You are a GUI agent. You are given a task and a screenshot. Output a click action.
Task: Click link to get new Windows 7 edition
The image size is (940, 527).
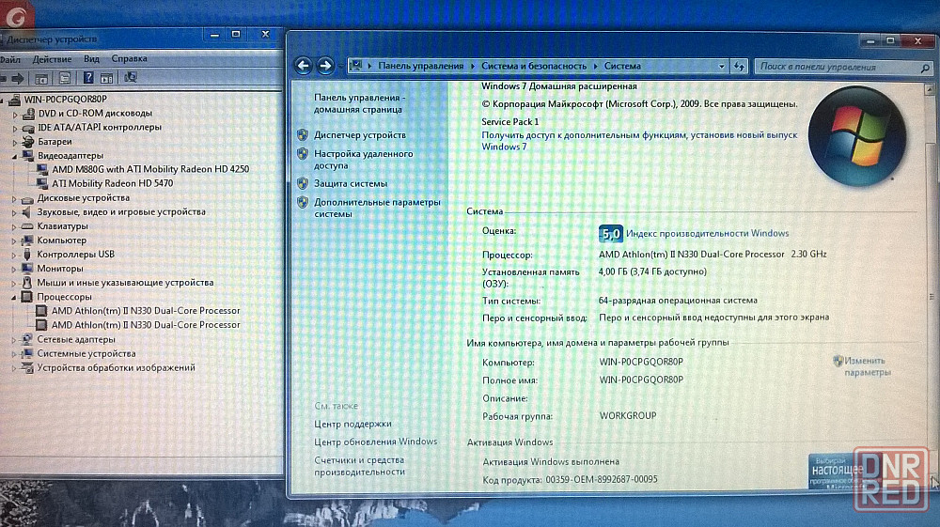(639, 141)
